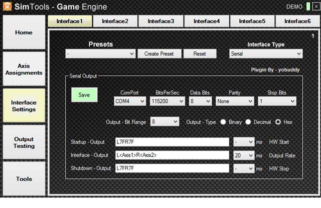Viewport: 321px width, 208px height.
Task: Open the ComPort dropdown showing COM4
Action: 130,101
